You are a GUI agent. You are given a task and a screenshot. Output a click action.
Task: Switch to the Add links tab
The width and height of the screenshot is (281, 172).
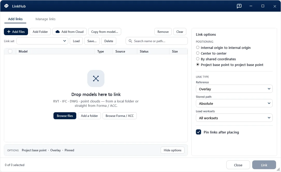15,19
